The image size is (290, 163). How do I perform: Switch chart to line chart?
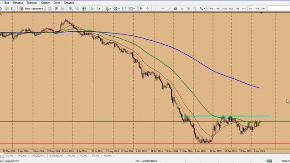(63, 9)
